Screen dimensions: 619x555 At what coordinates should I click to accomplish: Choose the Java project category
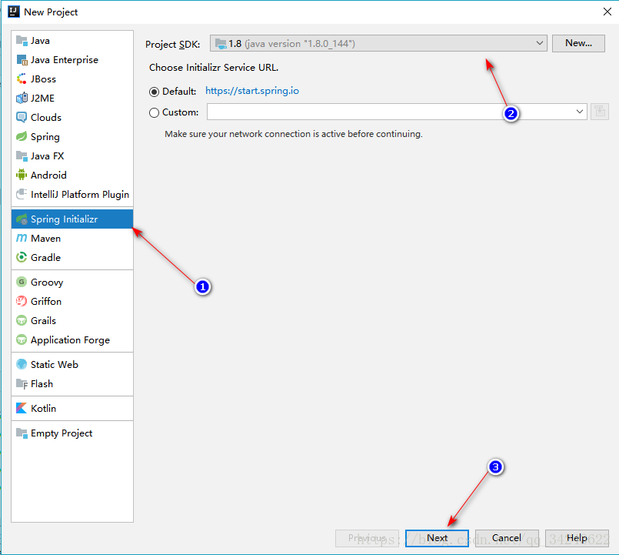[72, 40]
